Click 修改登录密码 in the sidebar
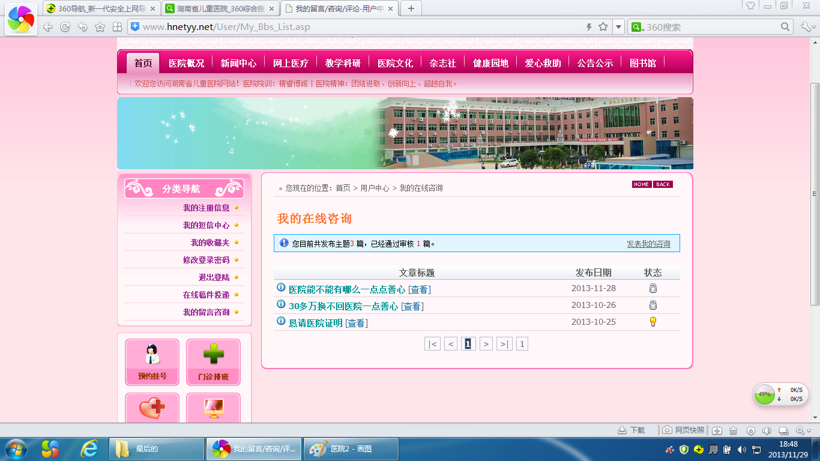The height and width of the screenshot is (461, 820). click(206, 260)
